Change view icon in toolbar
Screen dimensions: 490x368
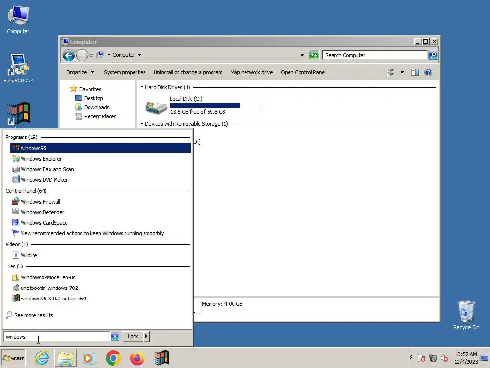point(390,73)
